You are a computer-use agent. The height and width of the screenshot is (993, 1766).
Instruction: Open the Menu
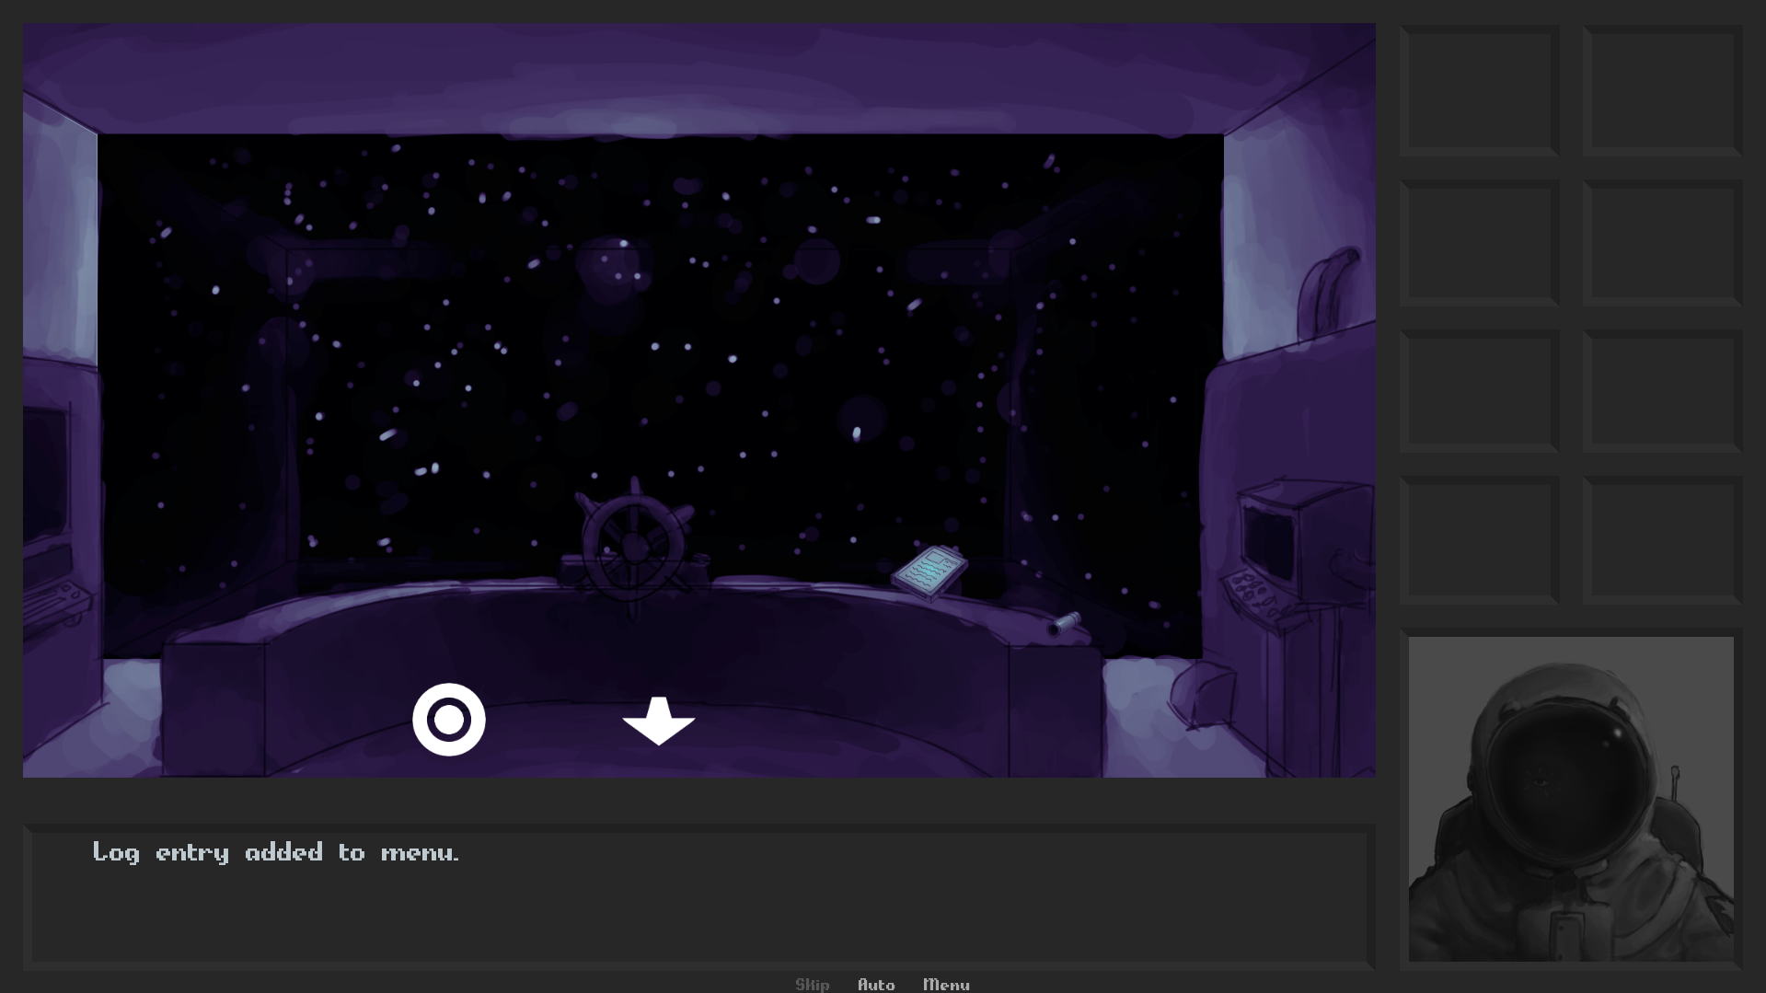point(946,984)
